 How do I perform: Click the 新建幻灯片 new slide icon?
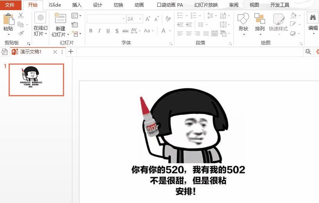pos(60,18)
